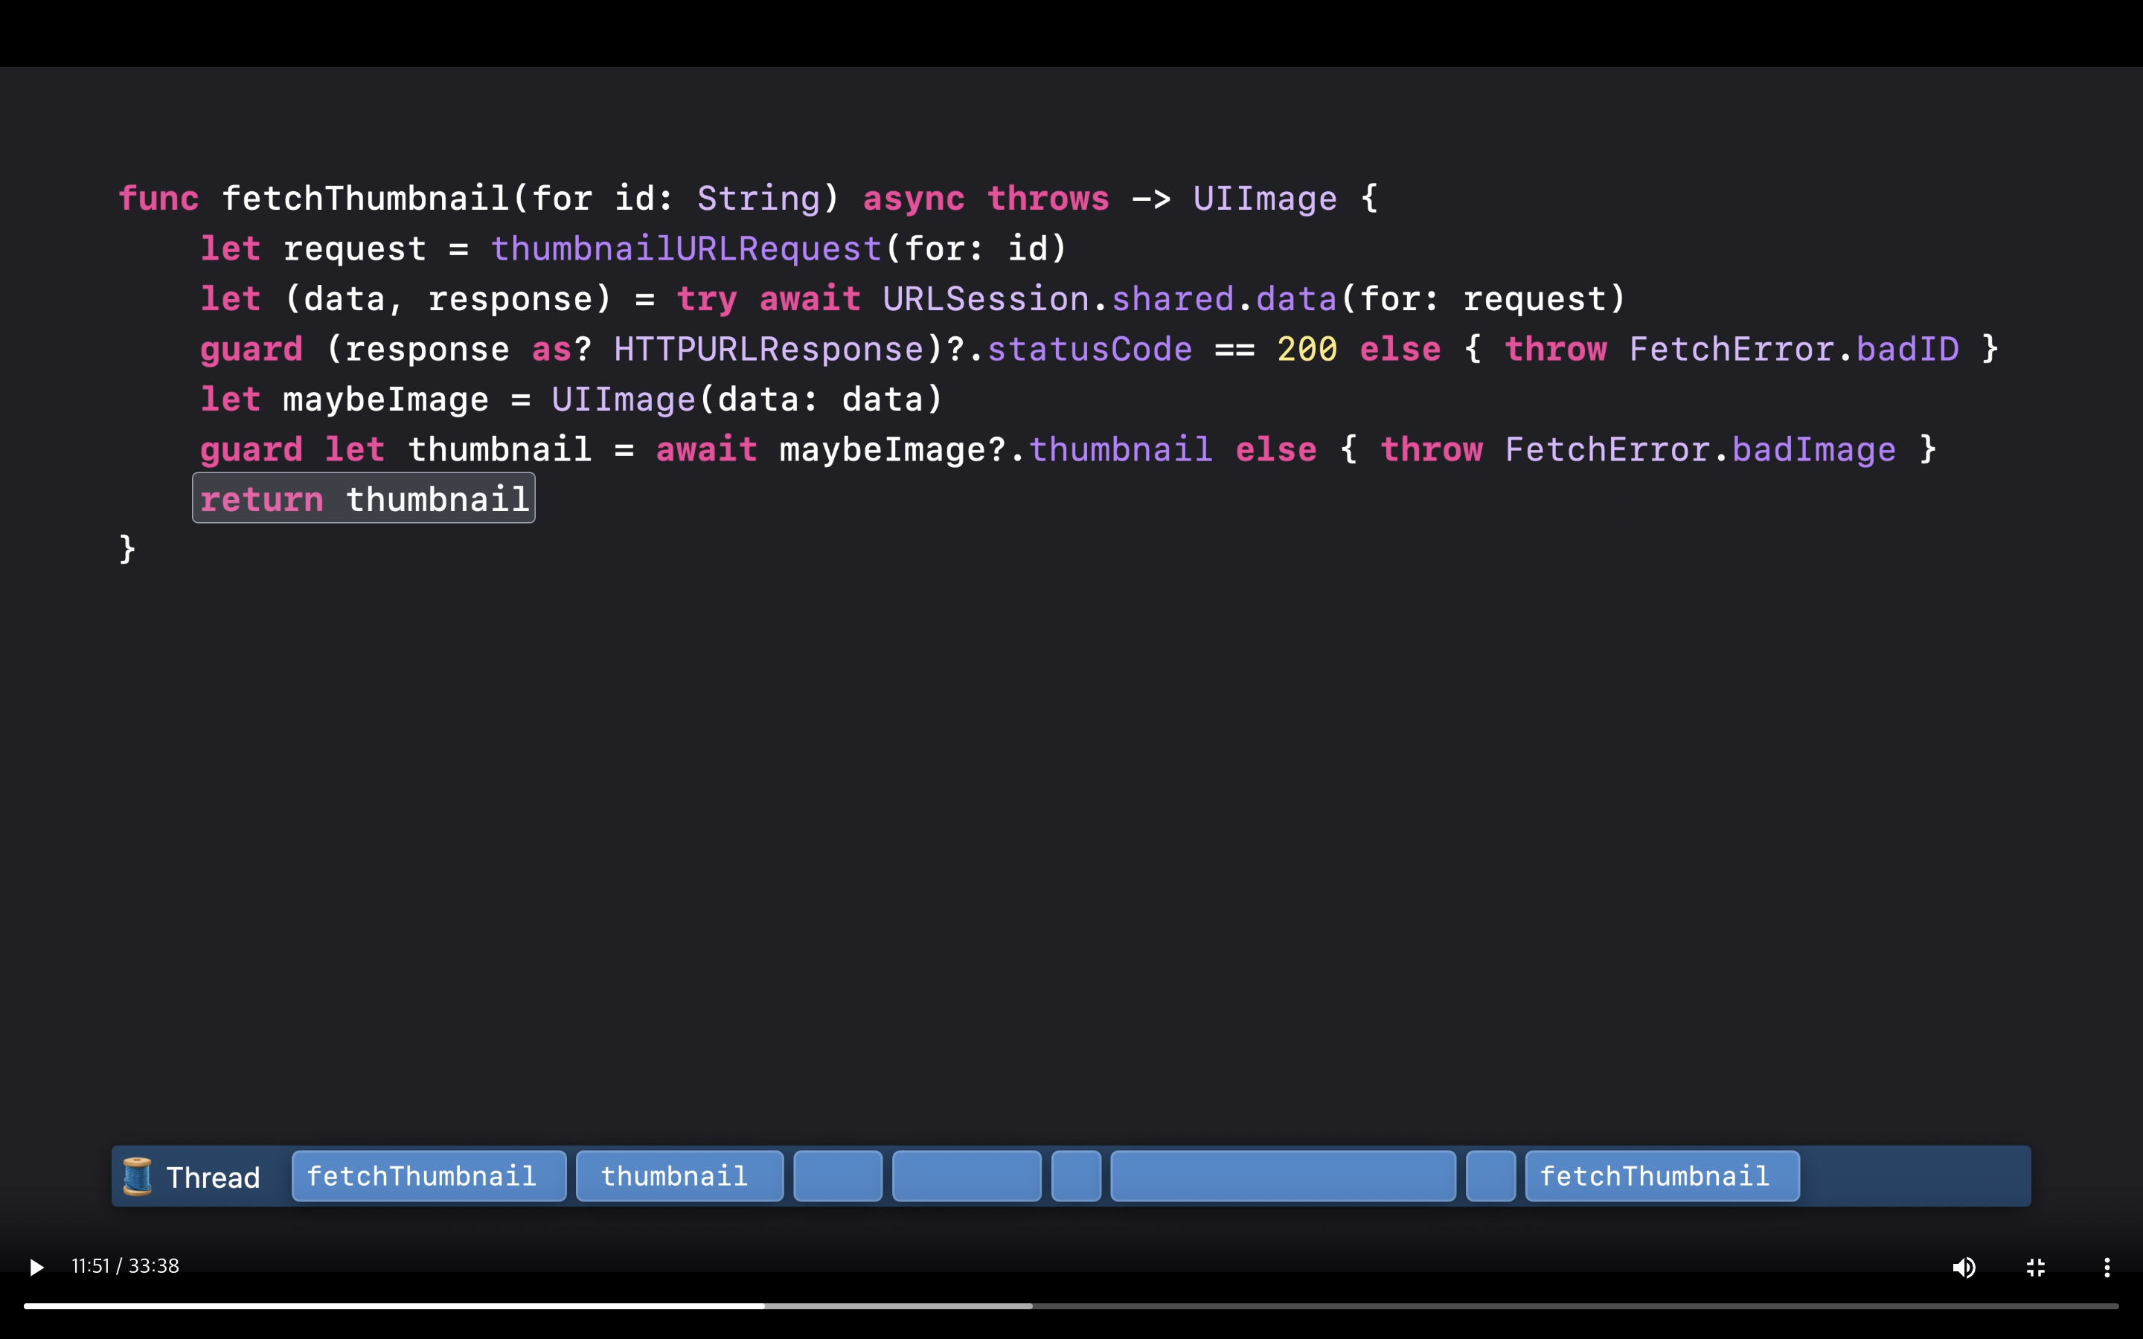Image resolution: width=2143 pixels, height=1339 pixels.
Task: Click URLSession in the await line
Action: click(x=984, y=299)
